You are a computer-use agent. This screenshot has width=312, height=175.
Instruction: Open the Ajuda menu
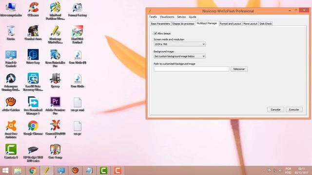pos(193,17)
